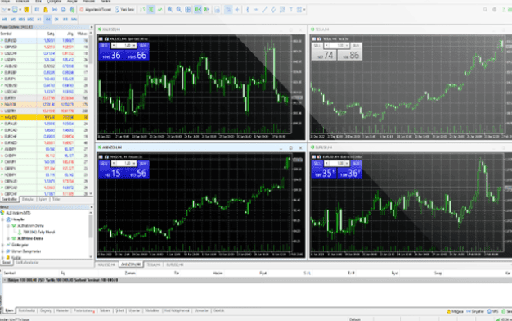Select the highlighted XAUUSD row
This screenshot has height=321, width=512.
point(44,117)
